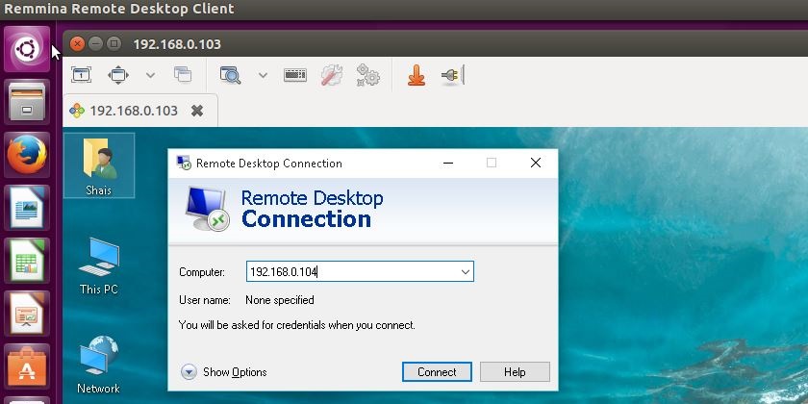
Task: Open Remmina tools gears icon
Action: (367, 75)
